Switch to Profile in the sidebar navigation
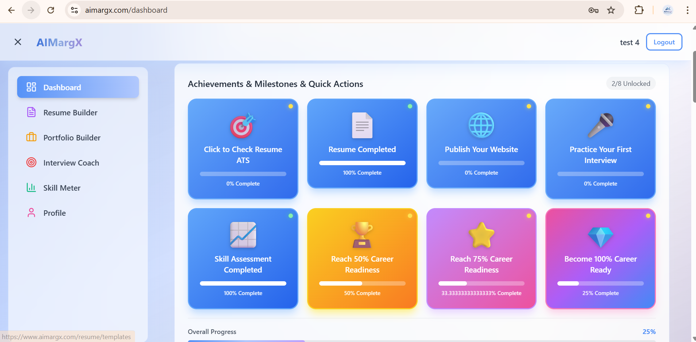The image size is (696, 342). pyautogui.click(x=54, y=212)
